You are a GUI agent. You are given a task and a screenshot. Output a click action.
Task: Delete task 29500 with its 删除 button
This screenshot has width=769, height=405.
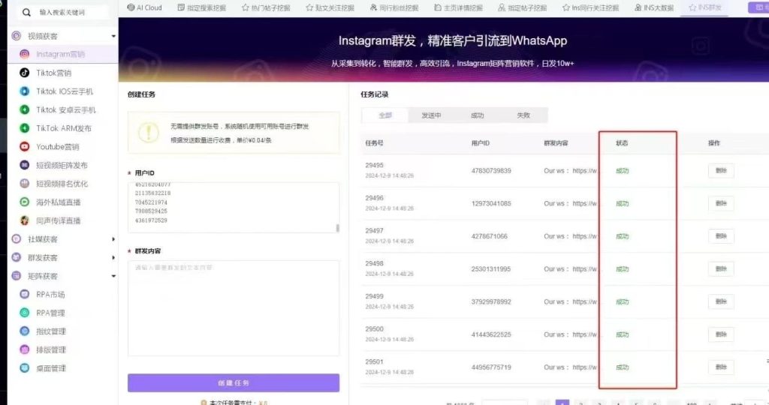[x=721, y=334]
